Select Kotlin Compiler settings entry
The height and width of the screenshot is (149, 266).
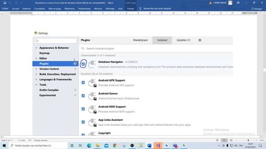[49, 90]
